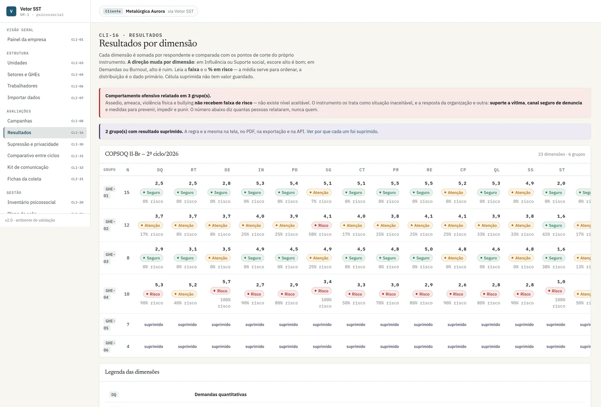The height and width of the screenshot is (407, 601).
Task: Click the '7% risco' cell
Action: (321, 201)
